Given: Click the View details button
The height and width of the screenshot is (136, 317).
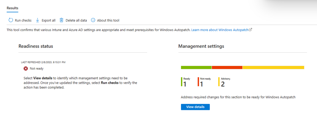Looking at the screenshot, I should pos(195,107).
